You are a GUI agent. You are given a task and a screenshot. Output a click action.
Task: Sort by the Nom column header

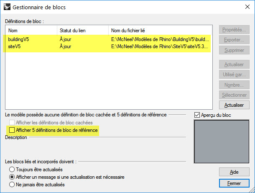(31, 31)
